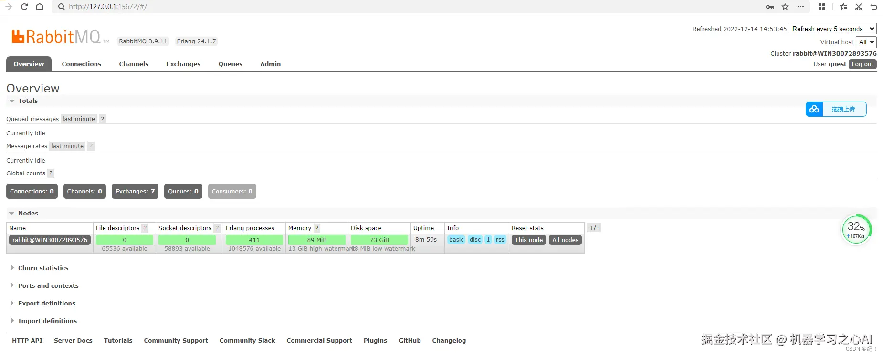The width and height of the screenshot is (883, 356).
Task: Show help for File descriptors column
Action: tap(145, 228)
